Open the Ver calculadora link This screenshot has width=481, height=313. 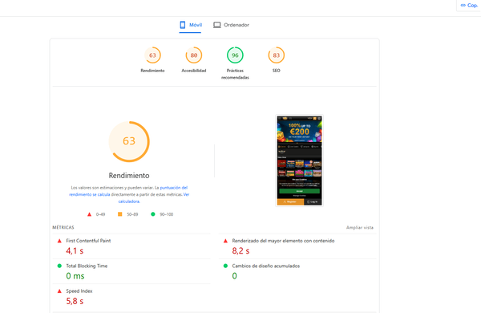coord(153,198)
